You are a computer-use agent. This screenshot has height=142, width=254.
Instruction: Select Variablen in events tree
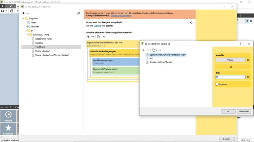[x=35, y=27]
